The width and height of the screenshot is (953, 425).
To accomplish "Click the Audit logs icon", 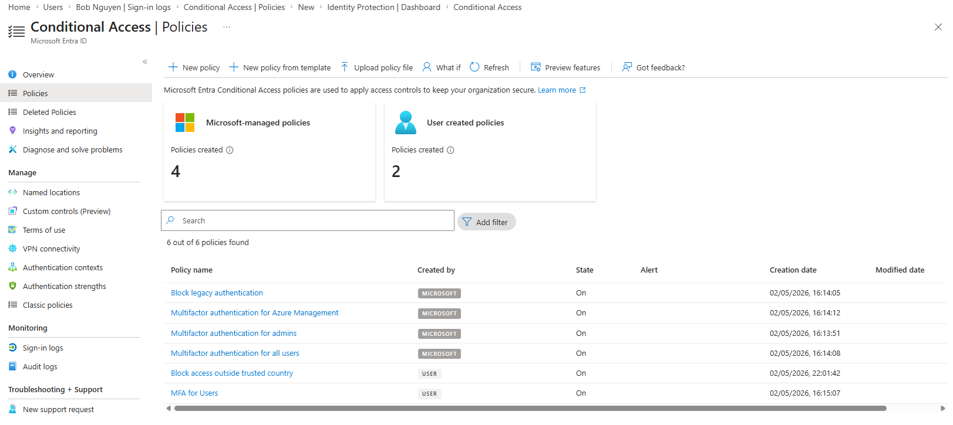I will tap(12, 366).
